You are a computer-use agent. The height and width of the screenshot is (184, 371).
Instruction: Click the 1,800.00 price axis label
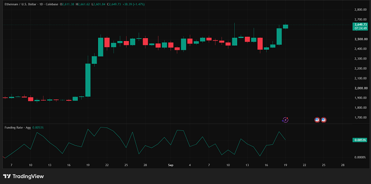click(x=360, y=108)
